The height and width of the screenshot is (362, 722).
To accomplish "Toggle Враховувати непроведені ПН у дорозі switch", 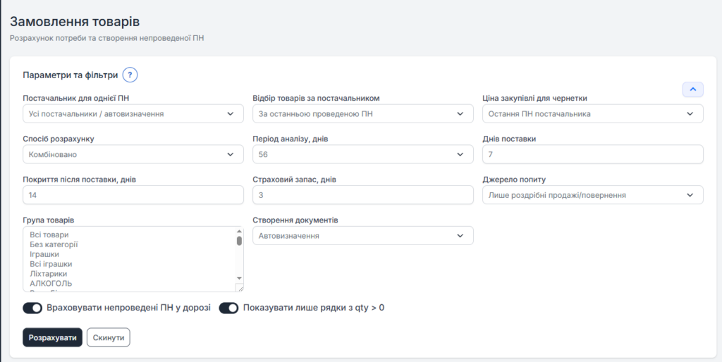I will [x=32, y=308].
